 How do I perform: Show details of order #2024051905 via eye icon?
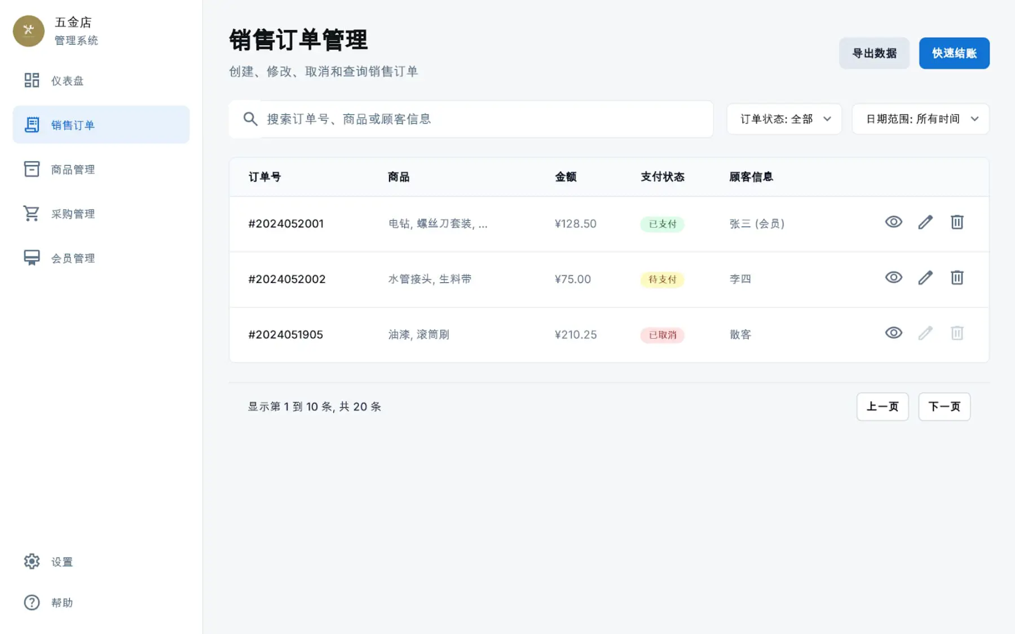click(893, 333)
